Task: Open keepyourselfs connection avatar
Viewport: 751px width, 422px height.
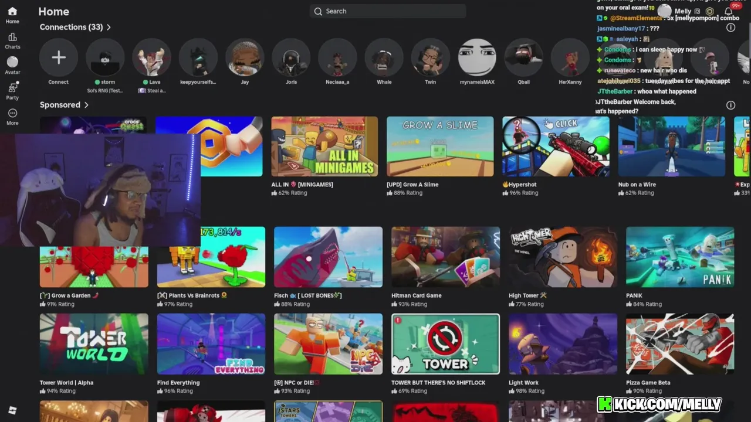Action: (x=198, y=57)
